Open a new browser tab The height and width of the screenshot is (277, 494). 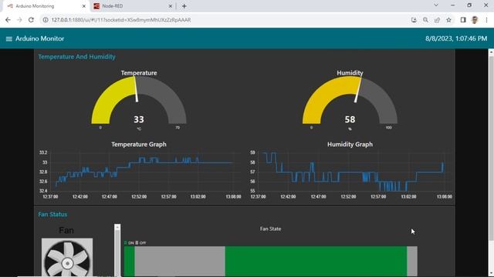(184, 6)
